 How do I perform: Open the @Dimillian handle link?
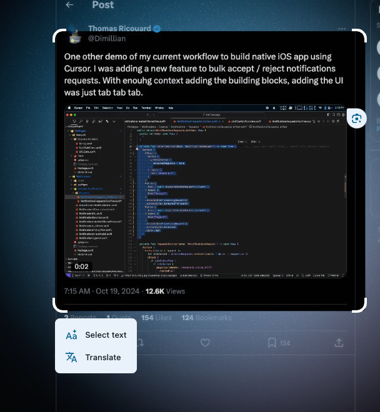point(107,39)
